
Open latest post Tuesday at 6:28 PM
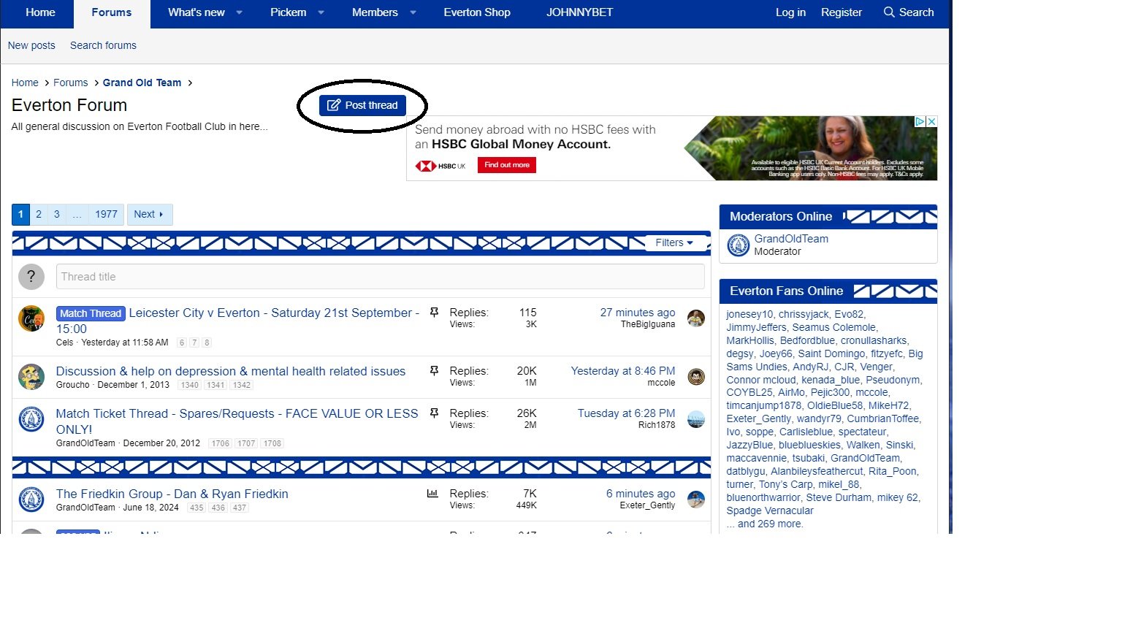tap(626, 413)
